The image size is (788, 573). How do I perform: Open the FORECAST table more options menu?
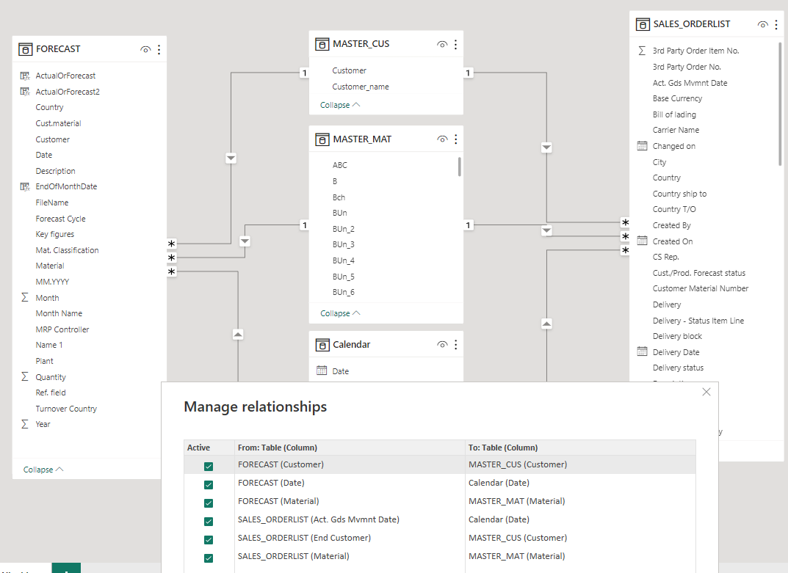click(x=159, y=49)
